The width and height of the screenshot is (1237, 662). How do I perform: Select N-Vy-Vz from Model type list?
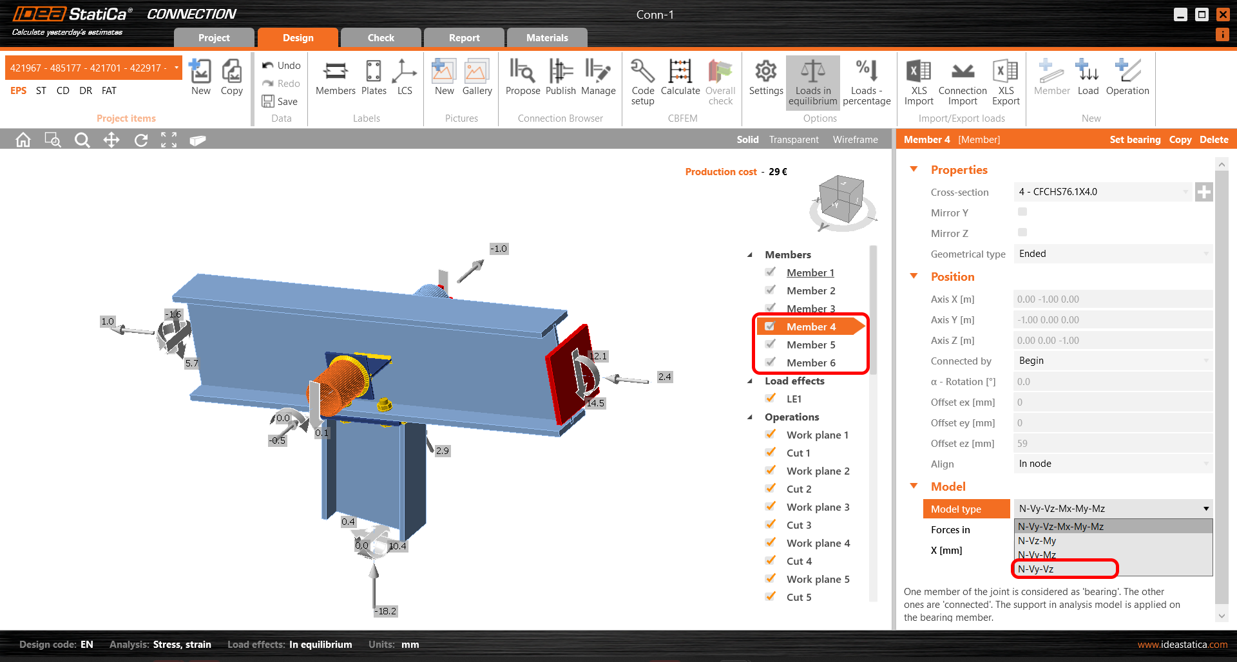pos(1036,569)
